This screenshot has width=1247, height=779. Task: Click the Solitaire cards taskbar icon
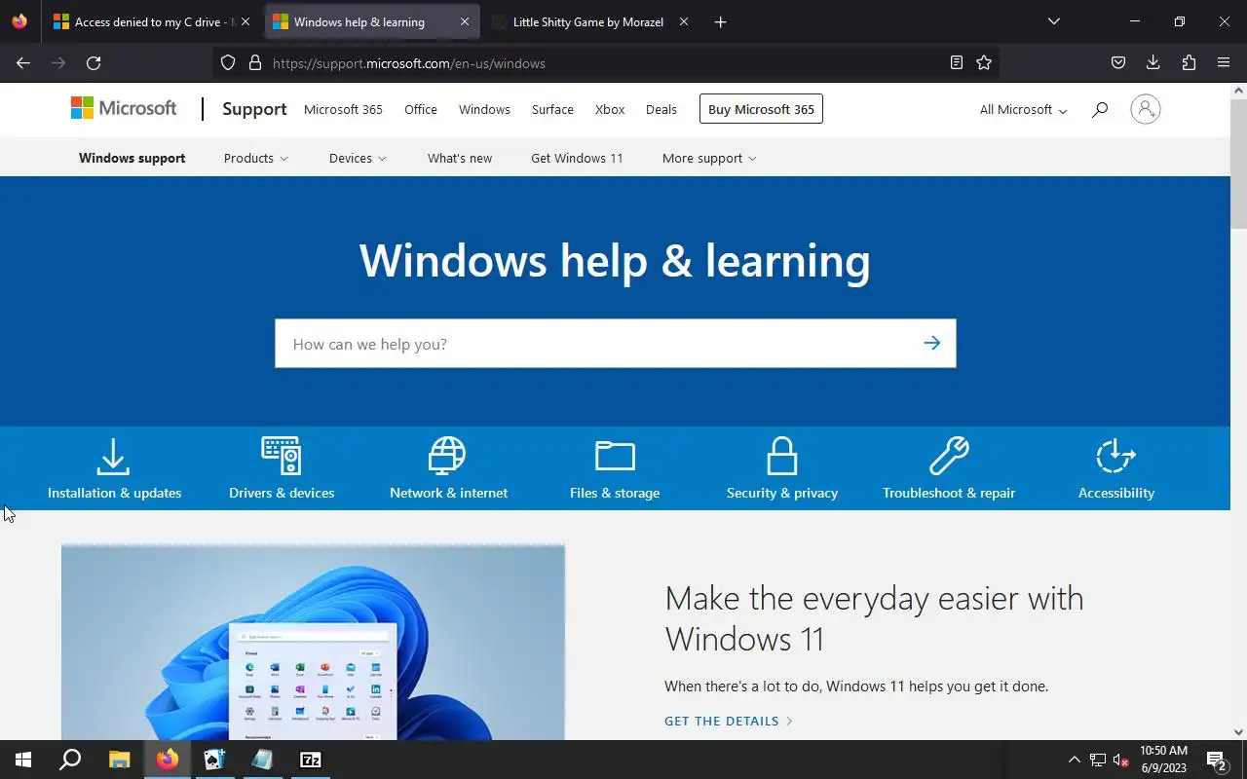(x=214, y=760)
